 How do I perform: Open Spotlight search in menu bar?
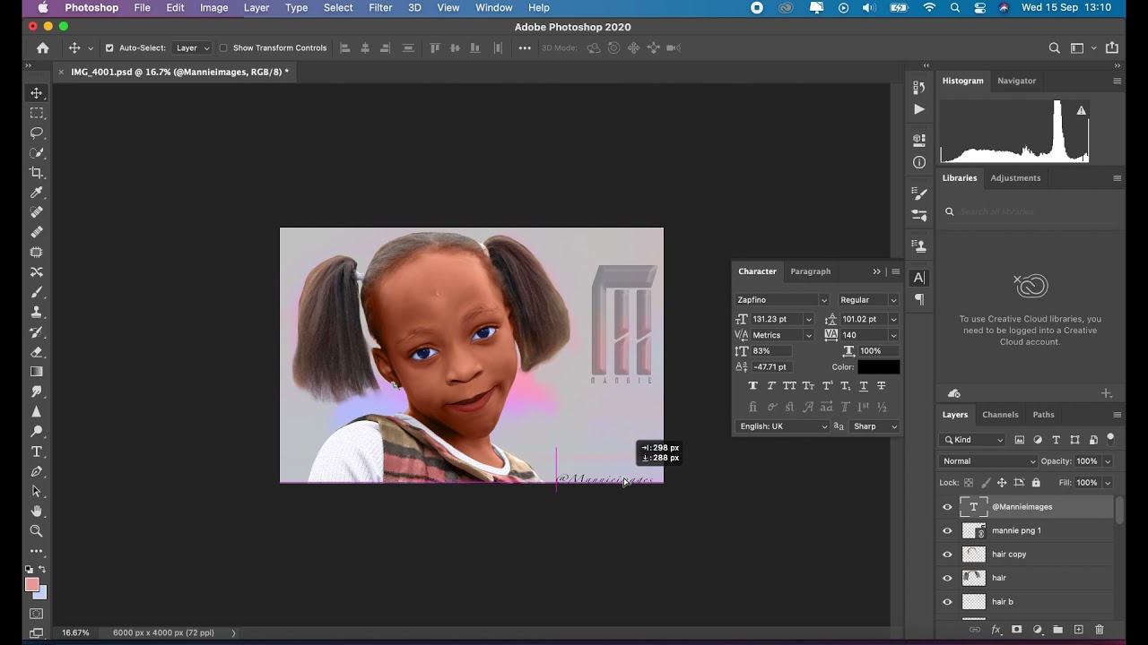954,8
